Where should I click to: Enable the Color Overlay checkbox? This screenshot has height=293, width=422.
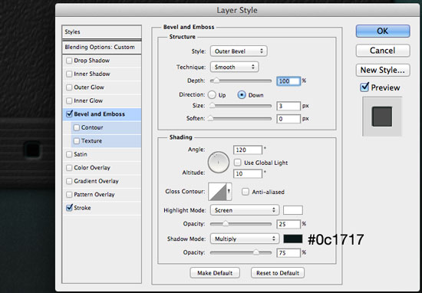[69, 168]
